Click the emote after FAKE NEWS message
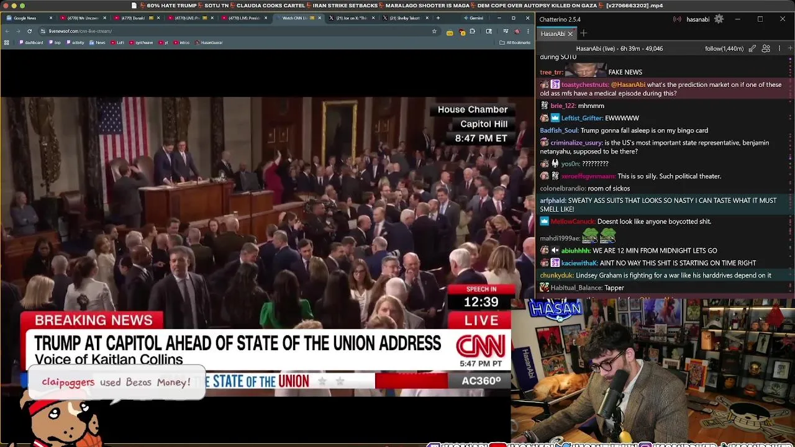 [x=586, y=70]
